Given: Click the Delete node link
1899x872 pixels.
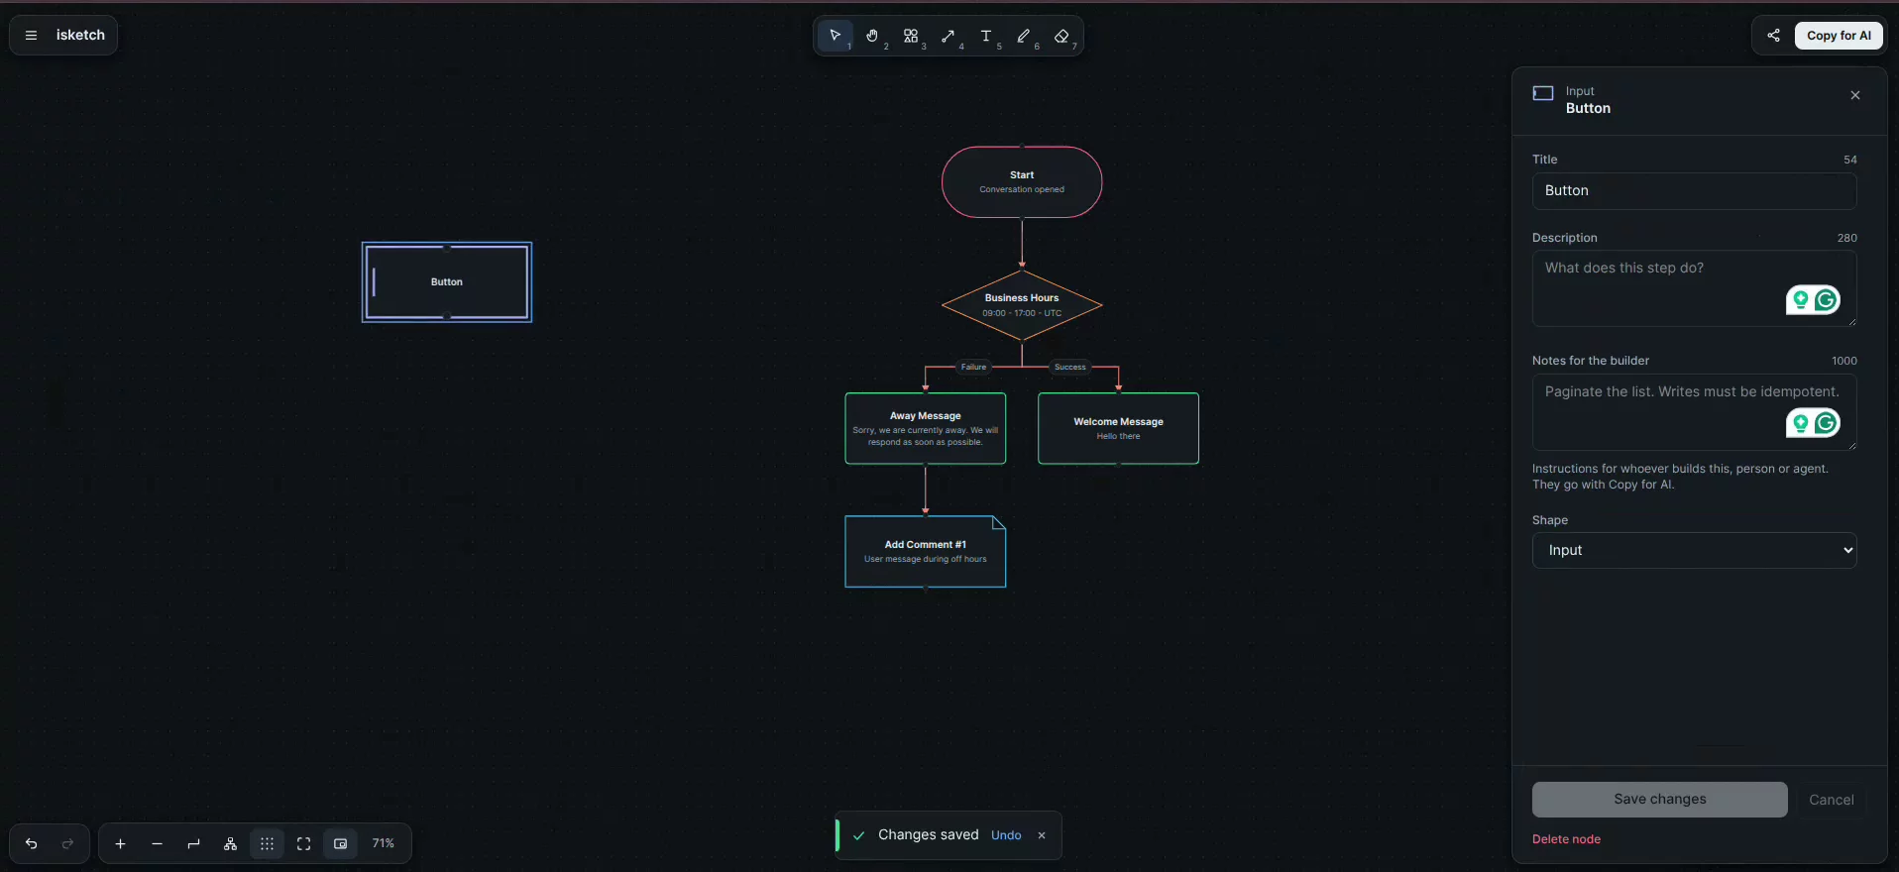Looking at the screenshot, I should click(1566, 839).
